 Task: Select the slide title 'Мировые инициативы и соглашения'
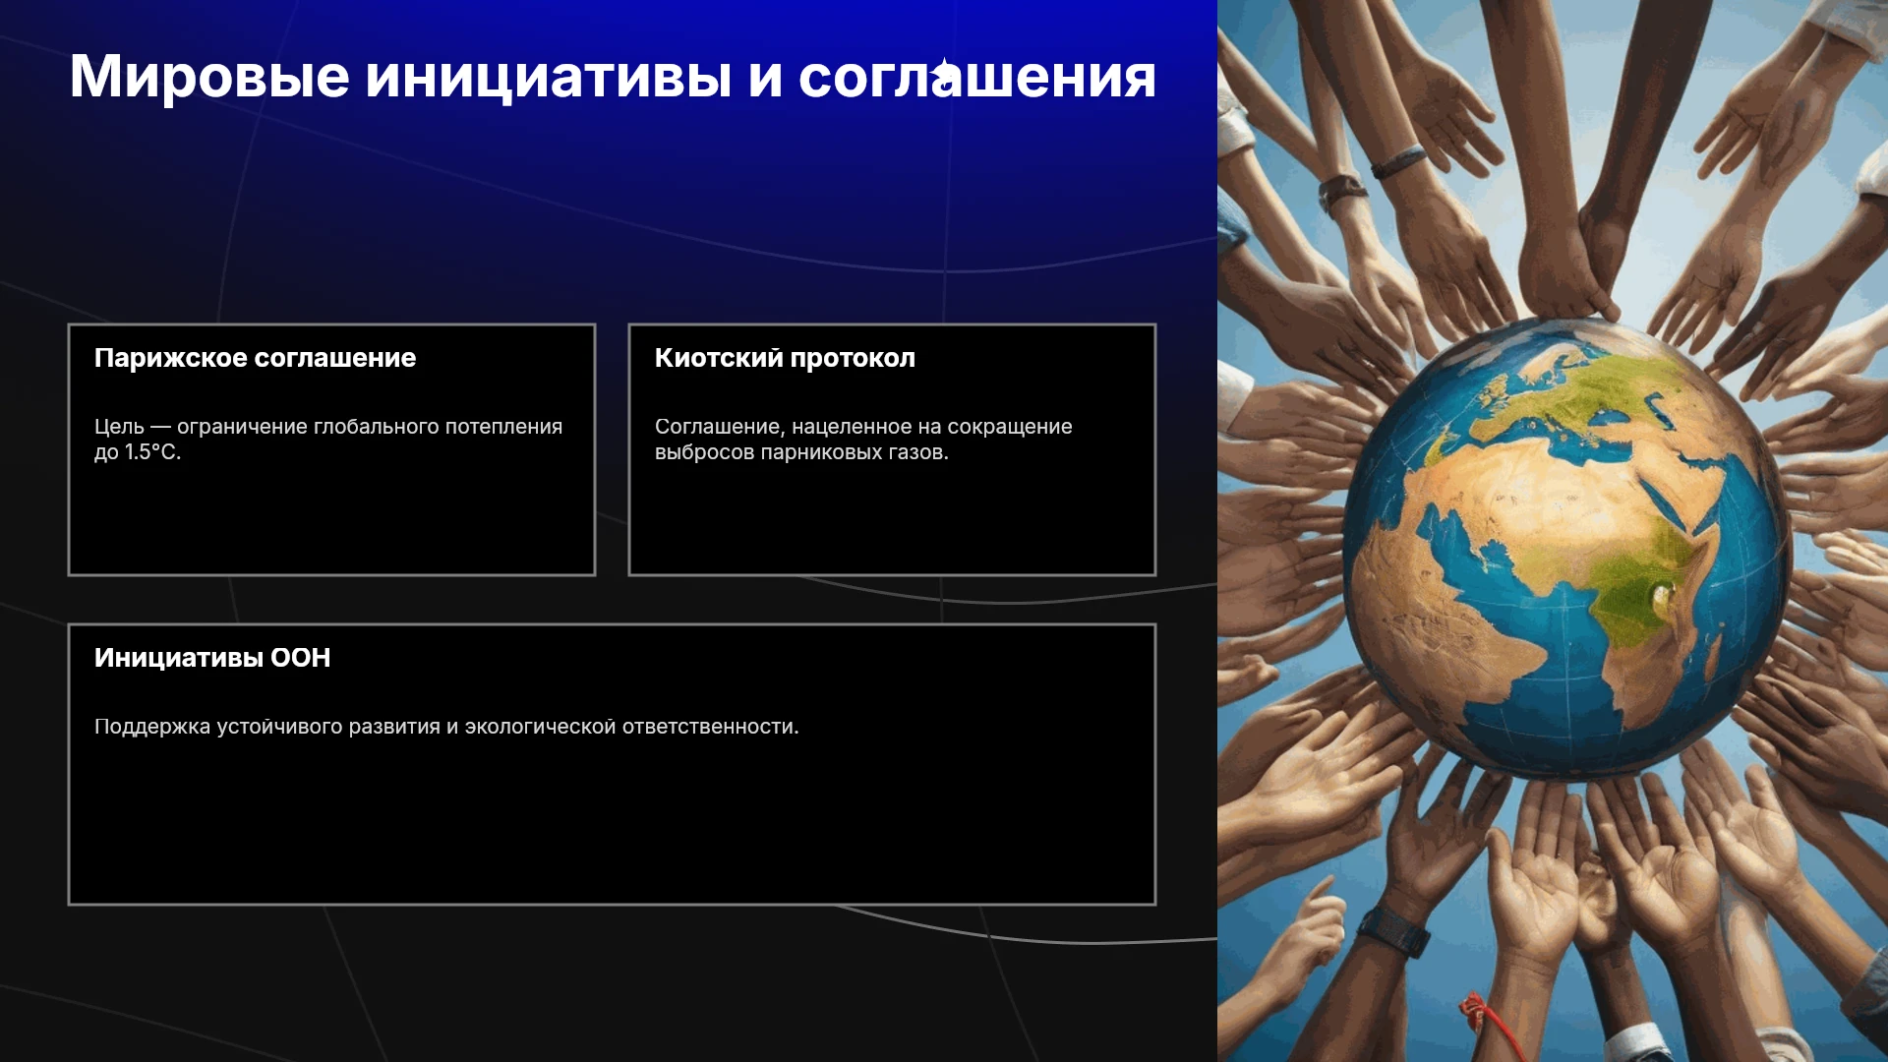(613, 77)
